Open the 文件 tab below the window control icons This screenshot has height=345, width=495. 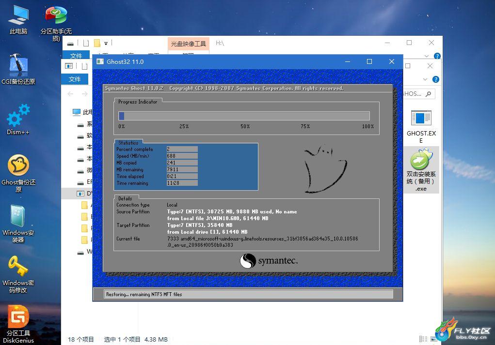[75, 79]
